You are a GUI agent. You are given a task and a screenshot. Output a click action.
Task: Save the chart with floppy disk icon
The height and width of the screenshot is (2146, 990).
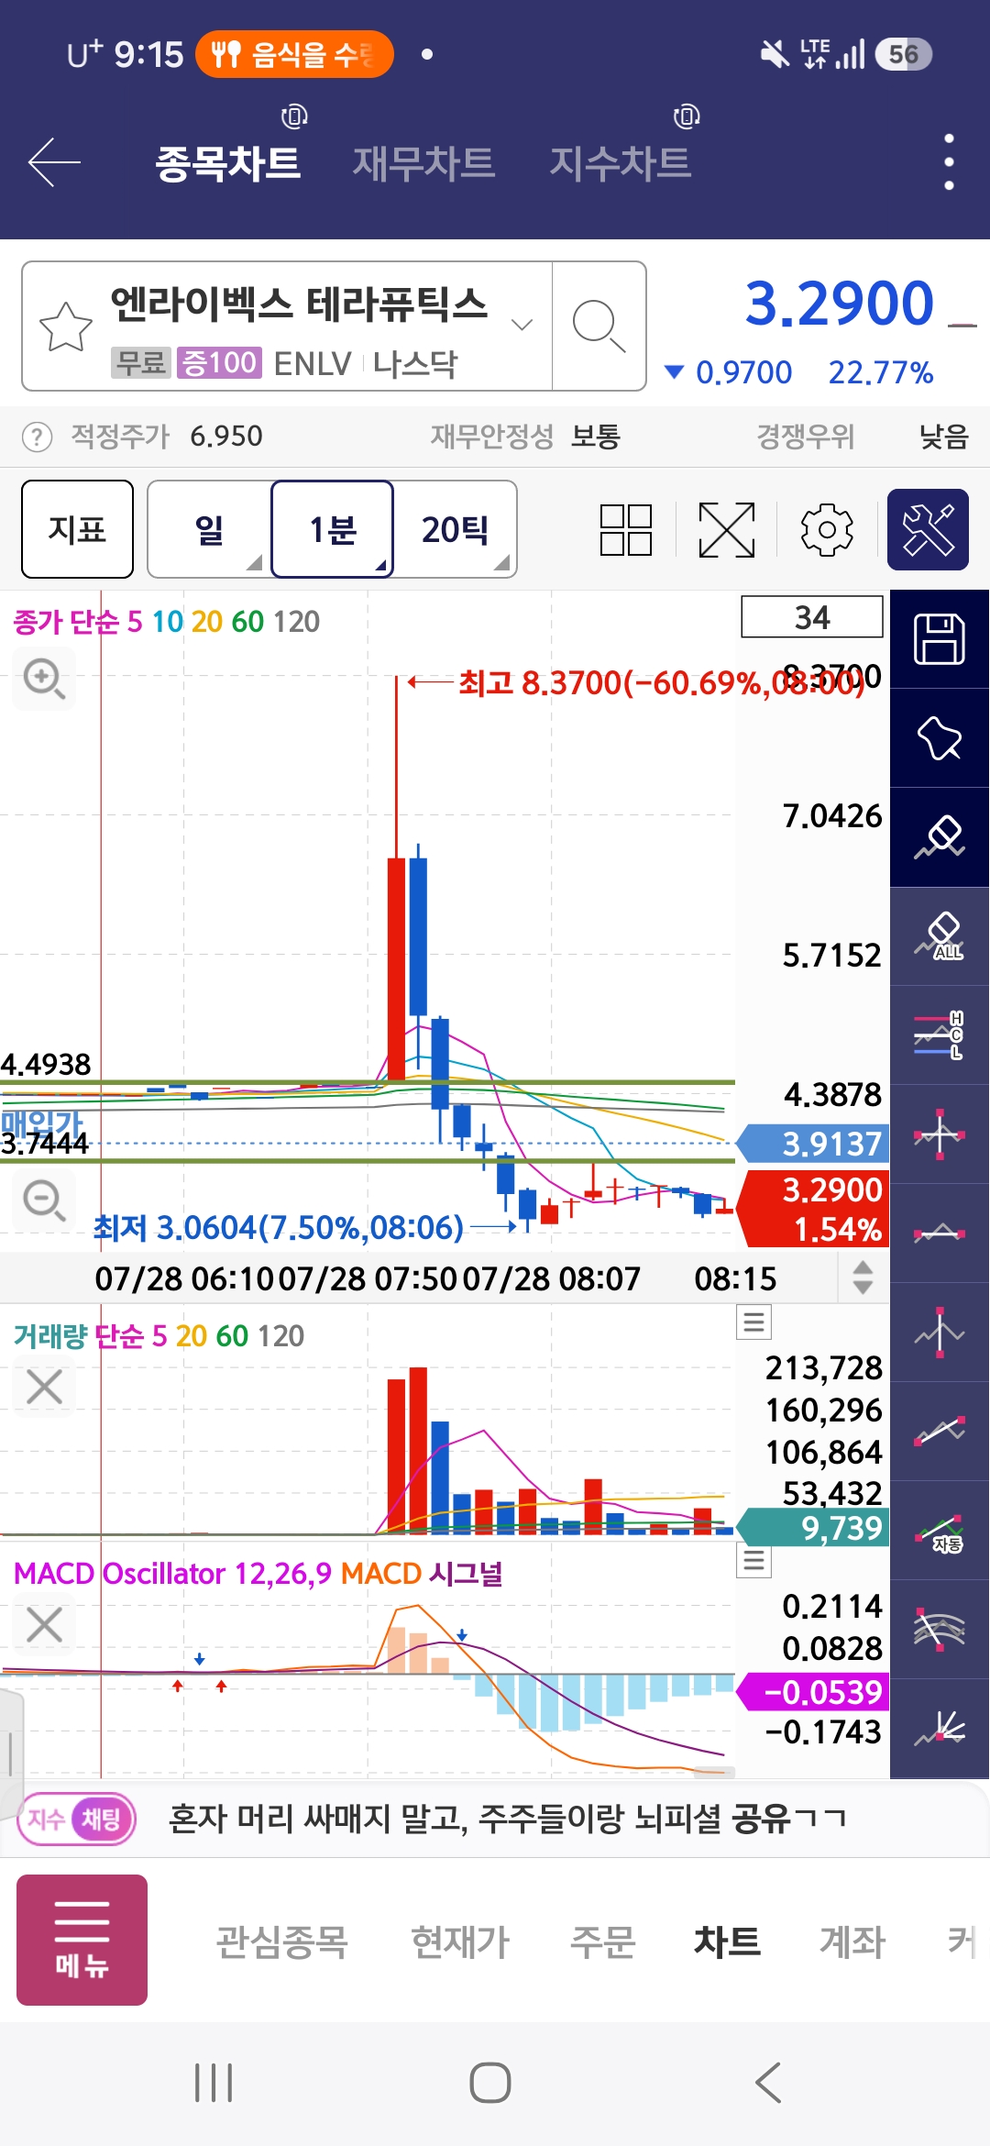pos(940,639)
